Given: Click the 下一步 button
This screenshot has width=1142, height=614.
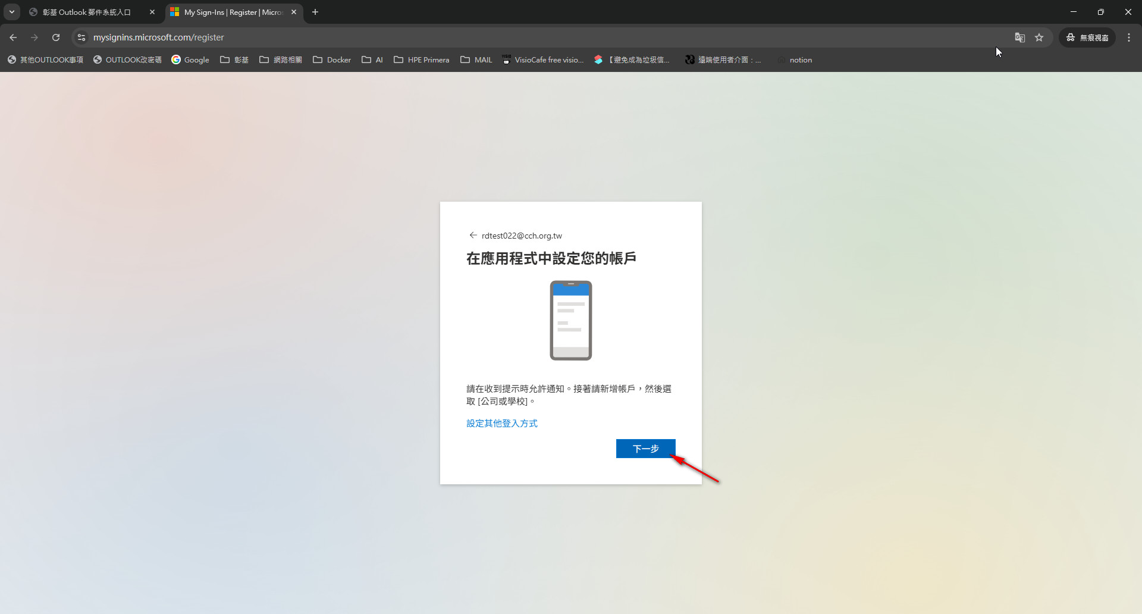Looking at the screenshot, I should pos(645,449).
